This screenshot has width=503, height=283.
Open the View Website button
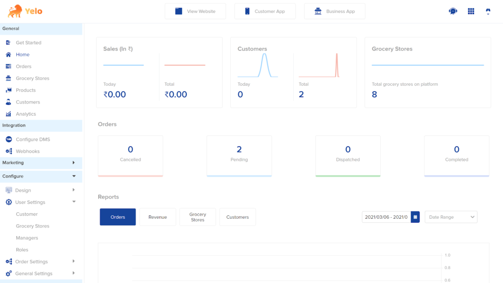click(x=196, y=11)
